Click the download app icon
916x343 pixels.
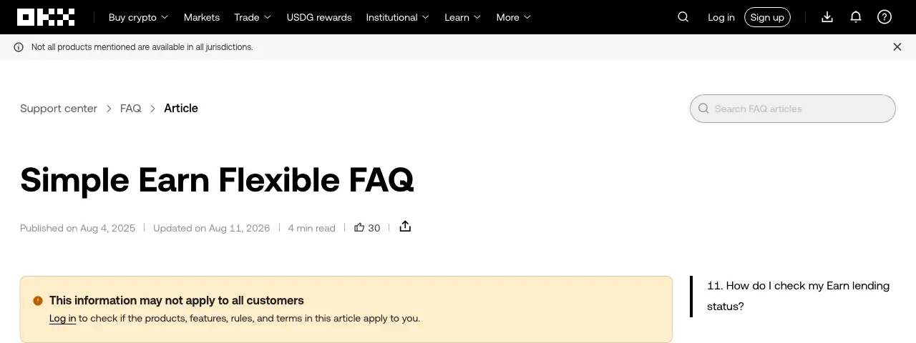coord(827,17)
